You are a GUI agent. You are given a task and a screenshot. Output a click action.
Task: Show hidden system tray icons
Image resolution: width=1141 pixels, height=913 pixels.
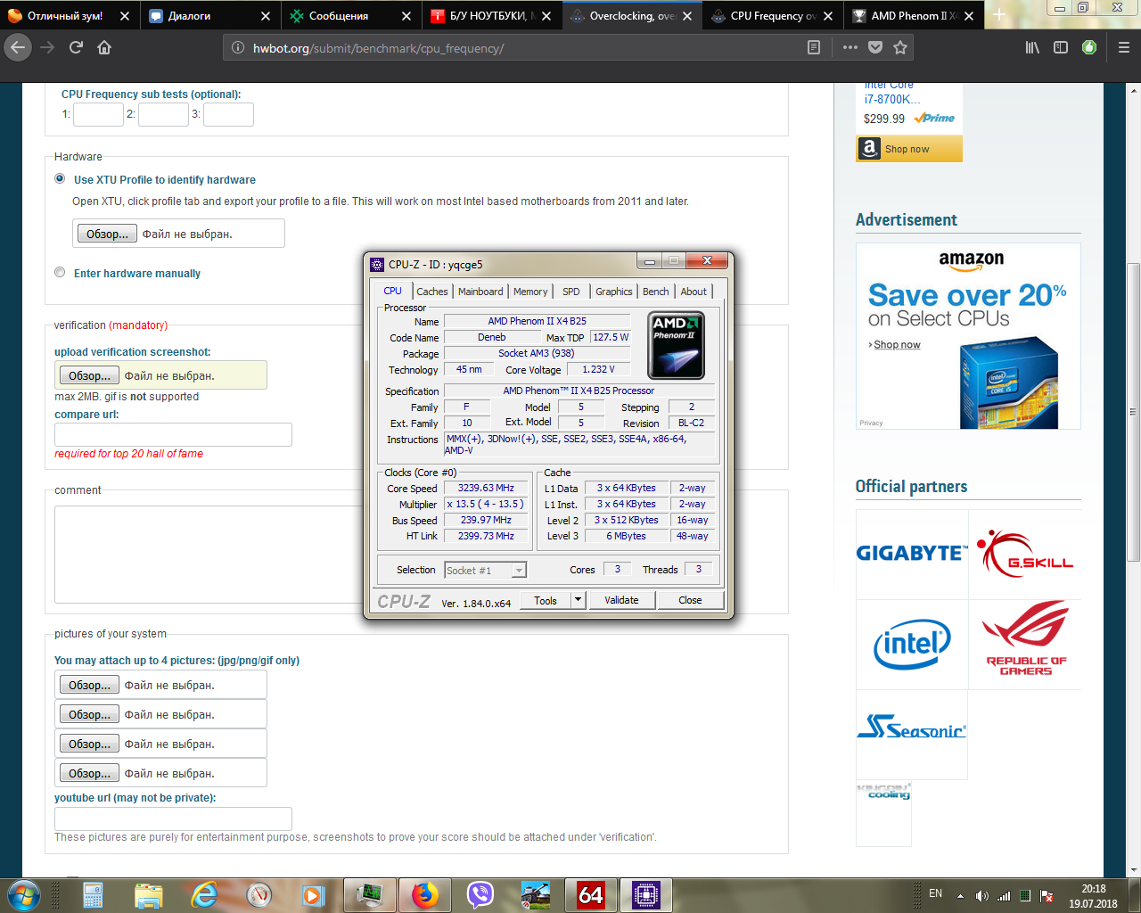click(960, 895)
